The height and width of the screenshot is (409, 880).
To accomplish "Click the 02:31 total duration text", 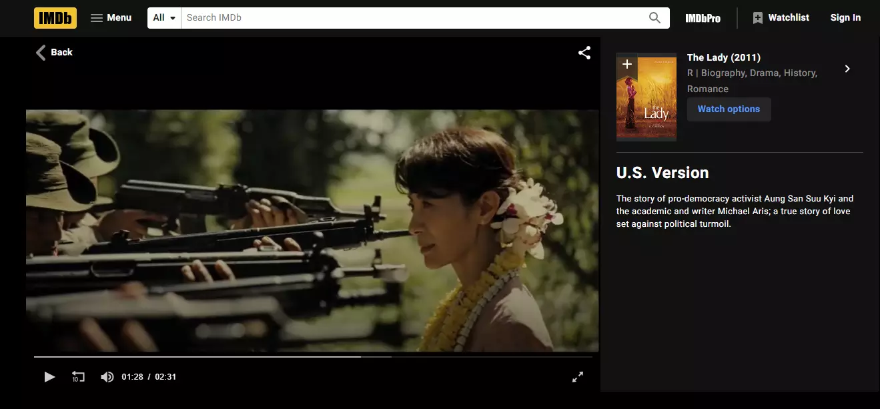I will point(165,377).
